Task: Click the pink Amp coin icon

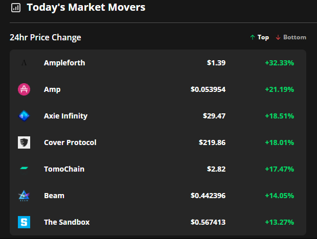Action: point(24,89)
